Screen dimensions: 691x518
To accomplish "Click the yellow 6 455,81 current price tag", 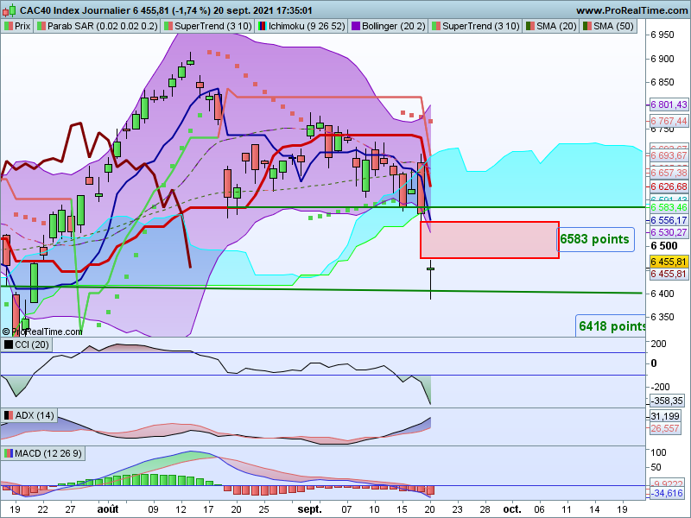I will click(x=669, y=262).
